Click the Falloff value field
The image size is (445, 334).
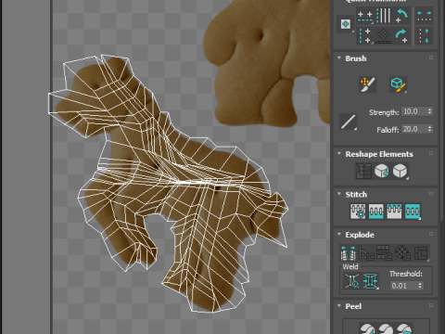(413, 129)
